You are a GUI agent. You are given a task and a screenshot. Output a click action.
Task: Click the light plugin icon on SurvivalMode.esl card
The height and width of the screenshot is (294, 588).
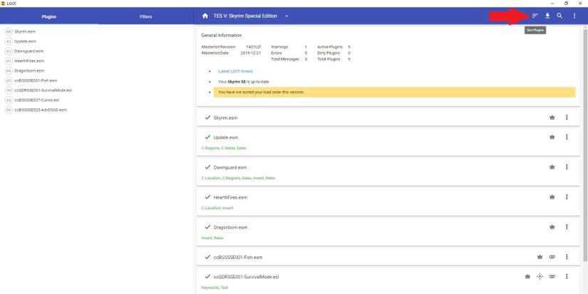[540, 276]
